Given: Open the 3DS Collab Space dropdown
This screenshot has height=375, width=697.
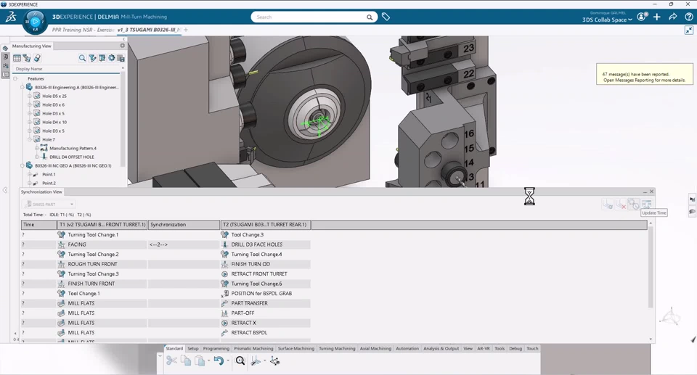Looking at the screenshot, I should coord(607,20).
